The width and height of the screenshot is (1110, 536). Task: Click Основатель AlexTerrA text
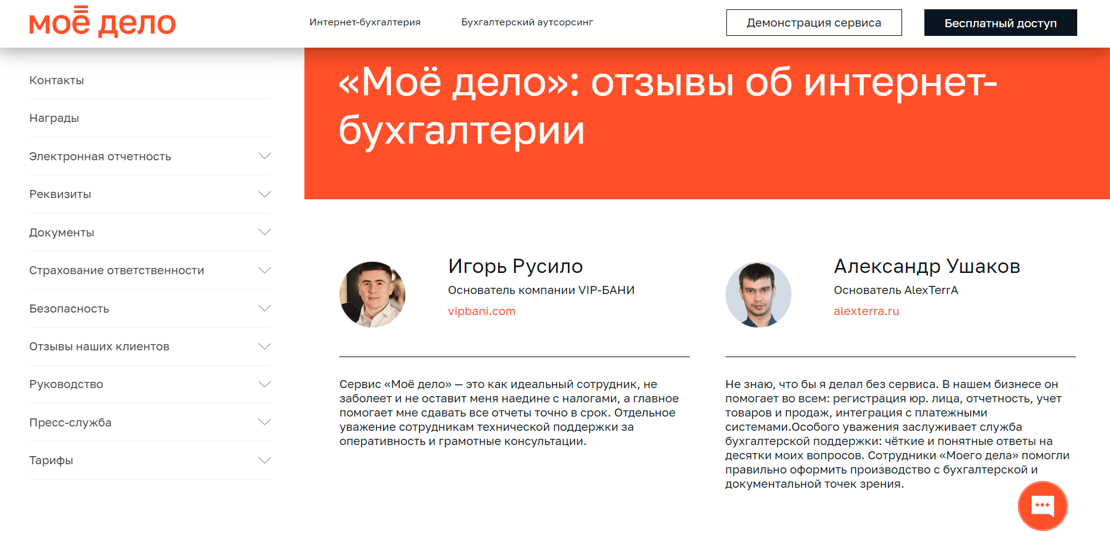tap(896, 290)
